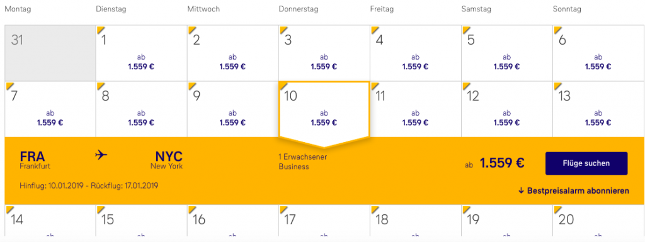Click the yellow corner marker on day 20

point(557,210)
